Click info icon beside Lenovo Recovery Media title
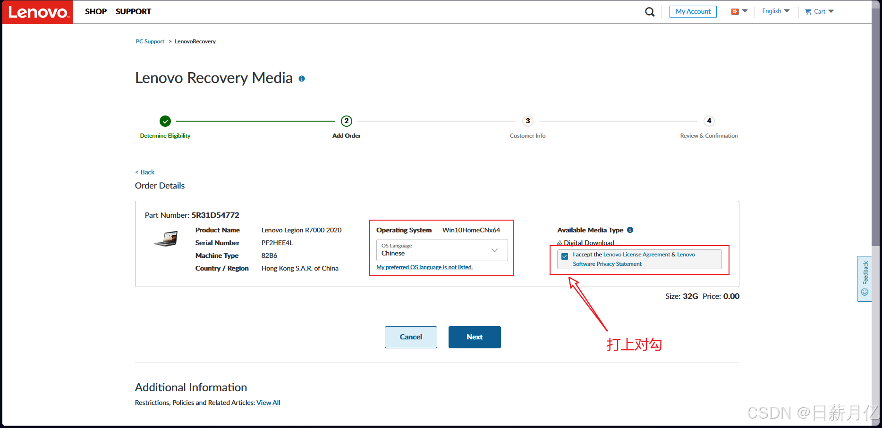882x428 pixels. [x=302, y=79]
